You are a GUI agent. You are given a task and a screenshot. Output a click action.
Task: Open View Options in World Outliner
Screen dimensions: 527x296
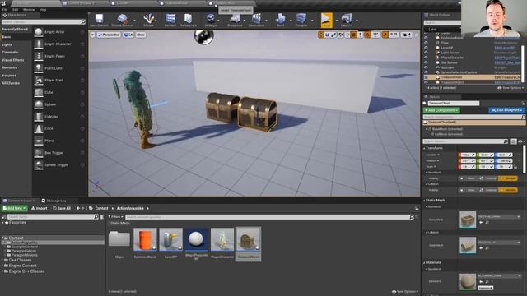511,88
